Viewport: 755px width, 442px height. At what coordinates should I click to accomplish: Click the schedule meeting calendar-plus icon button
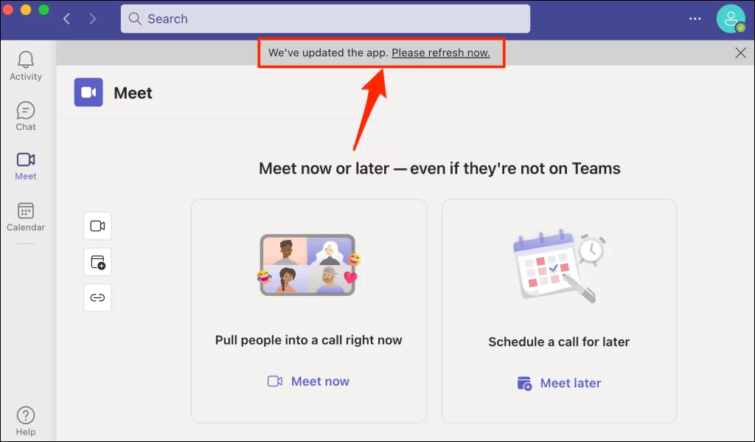click(97, 262)
